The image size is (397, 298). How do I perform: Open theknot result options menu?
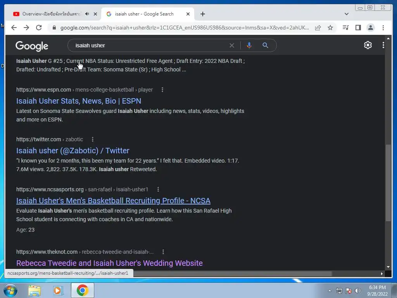163,252
